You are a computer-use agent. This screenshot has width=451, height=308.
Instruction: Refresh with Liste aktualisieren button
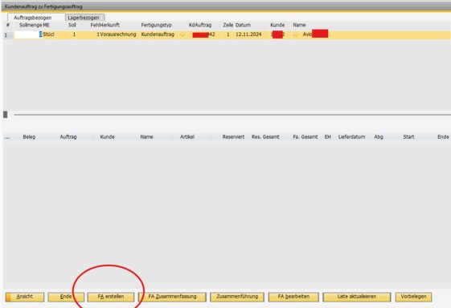click(x=357, y=297)
